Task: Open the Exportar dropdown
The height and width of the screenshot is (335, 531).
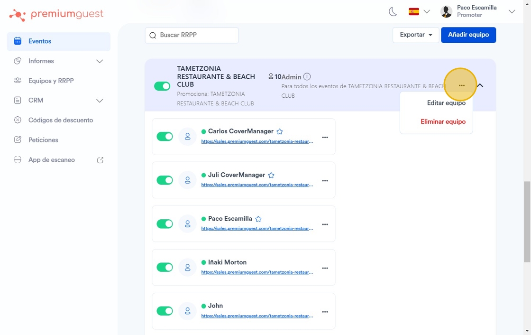Action: (x=416, y=35)
